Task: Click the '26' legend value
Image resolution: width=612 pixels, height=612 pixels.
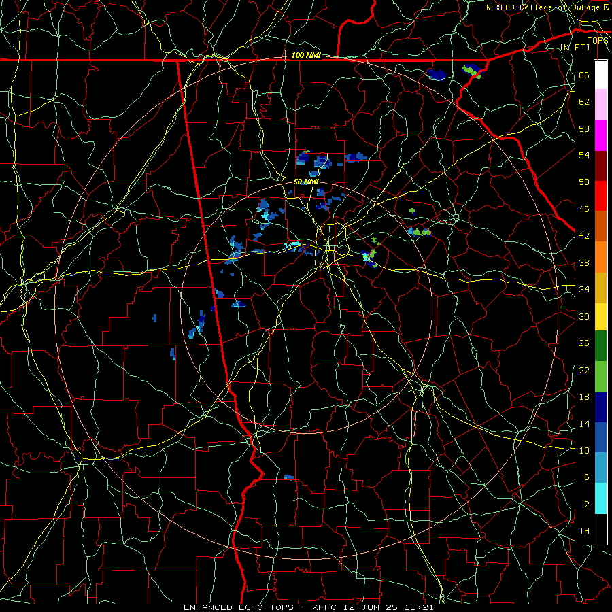Action: coord(584,343)
